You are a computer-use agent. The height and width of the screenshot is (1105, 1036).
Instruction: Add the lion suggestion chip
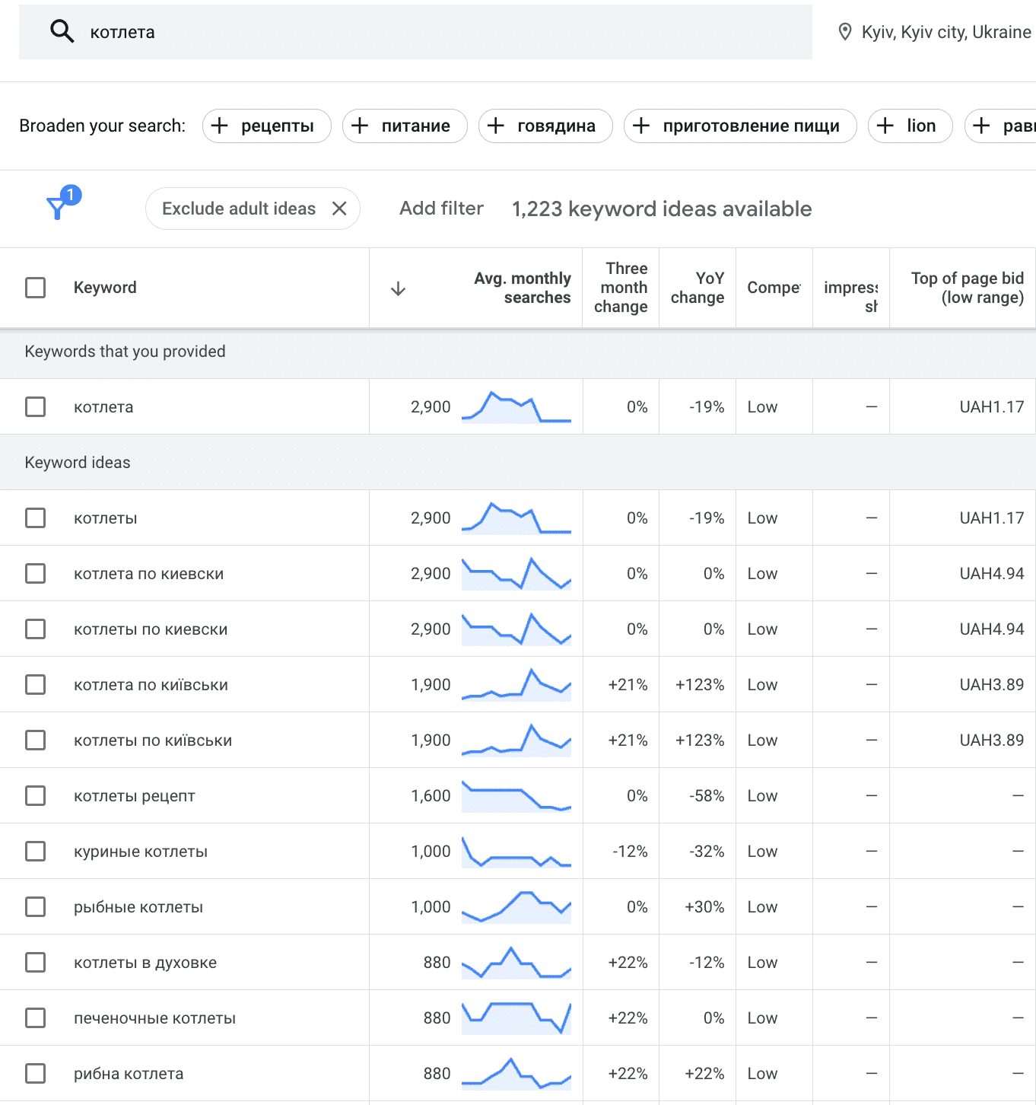909,126
